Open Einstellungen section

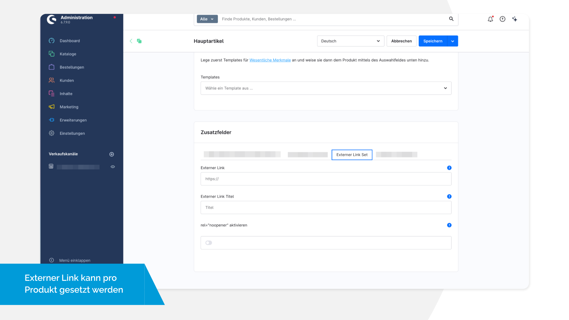pyautogui.click(x=72, y=133)
